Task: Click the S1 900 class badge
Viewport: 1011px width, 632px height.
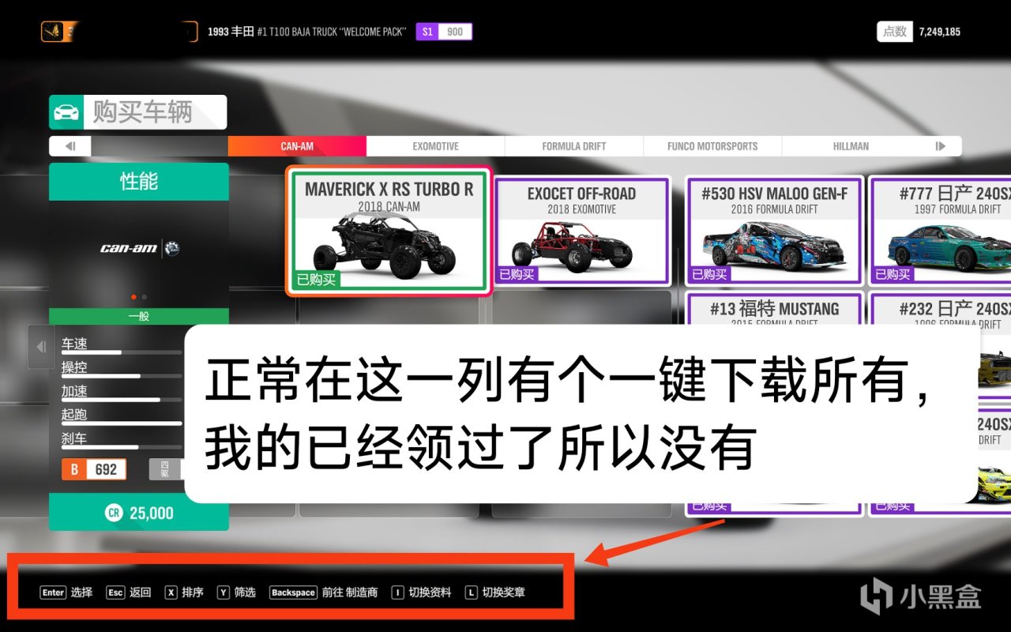Action: (444, 32)
